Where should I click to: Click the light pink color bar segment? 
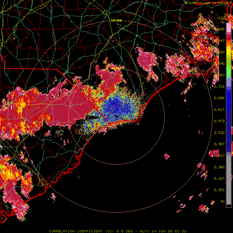(229, 28)
